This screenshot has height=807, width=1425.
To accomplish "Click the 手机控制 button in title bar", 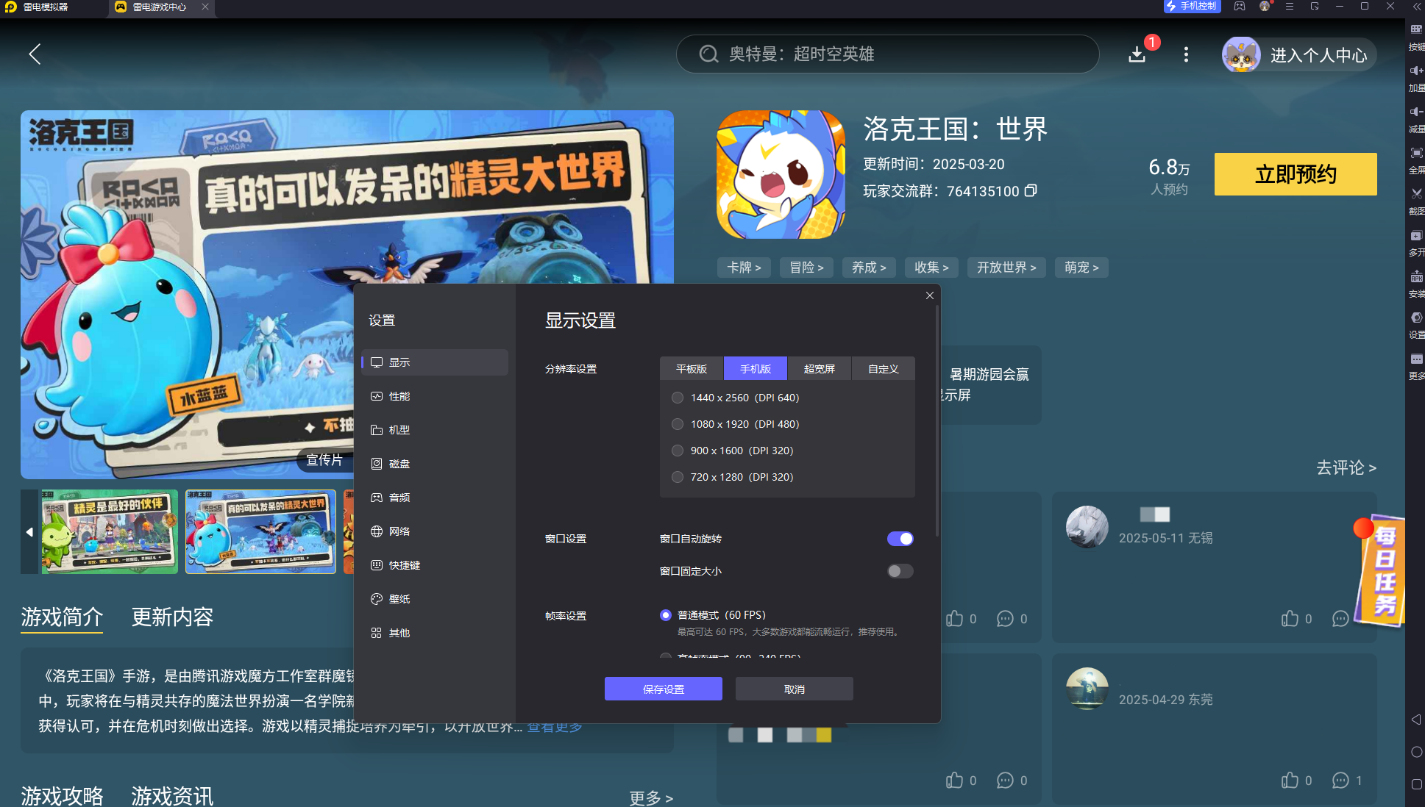I will tap(1192, 6).
